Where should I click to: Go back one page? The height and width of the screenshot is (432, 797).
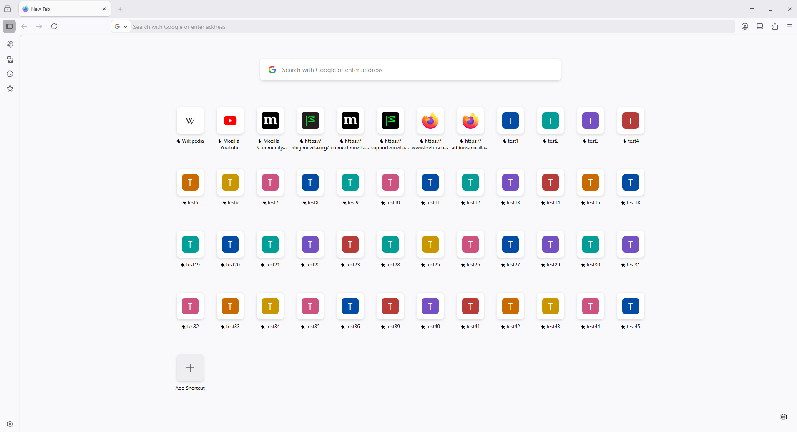click(24, 26)
